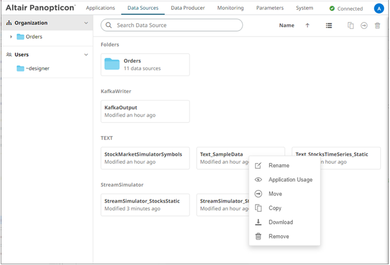Click the list view toggle icon

[329, 25]
